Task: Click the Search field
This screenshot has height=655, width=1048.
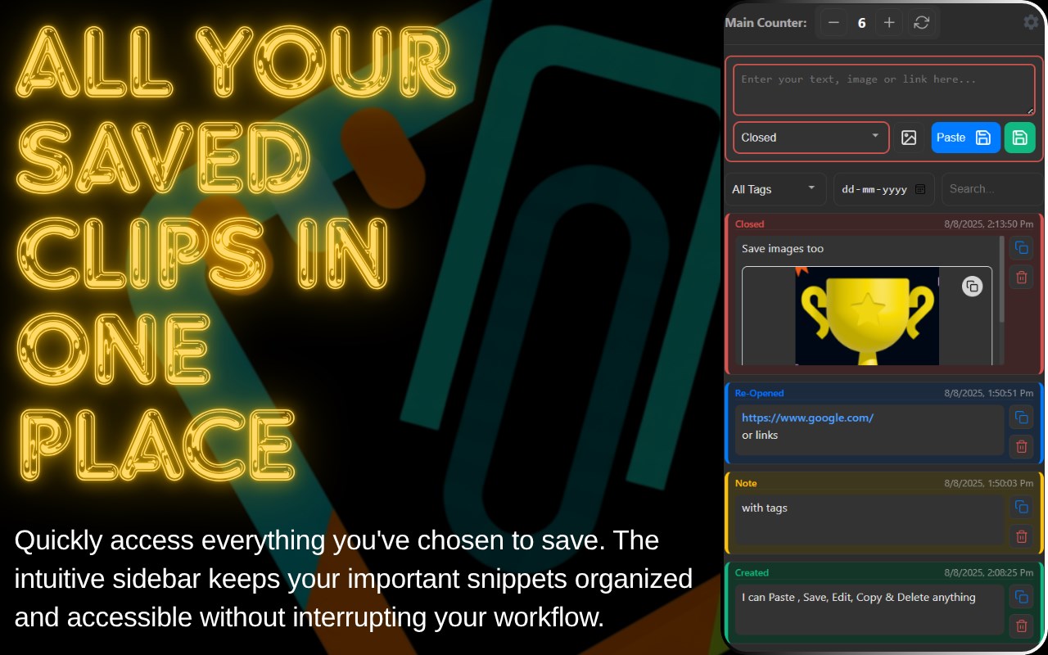Action: 993,189
